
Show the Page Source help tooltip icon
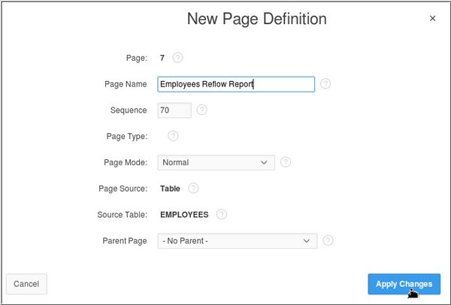(193, 188)
